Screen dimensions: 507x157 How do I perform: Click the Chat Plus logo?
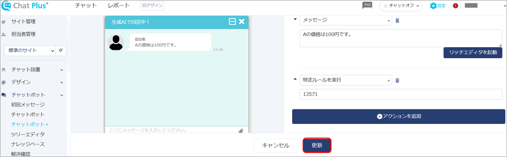25,6
